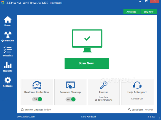This screenshot has width=161, height=120.
Task: Click the green monitor checkmark status icon
Action: [x=87, y=41]
